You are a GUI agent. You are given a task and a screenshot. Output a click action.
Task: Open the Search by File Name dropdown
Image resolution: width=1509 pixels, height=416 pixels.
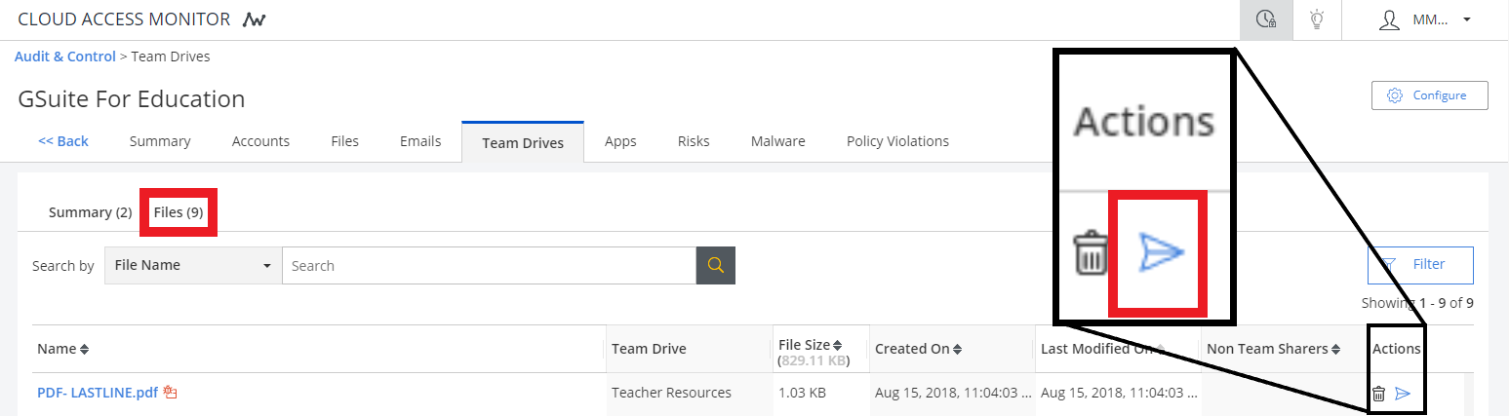tap(192, 265)
